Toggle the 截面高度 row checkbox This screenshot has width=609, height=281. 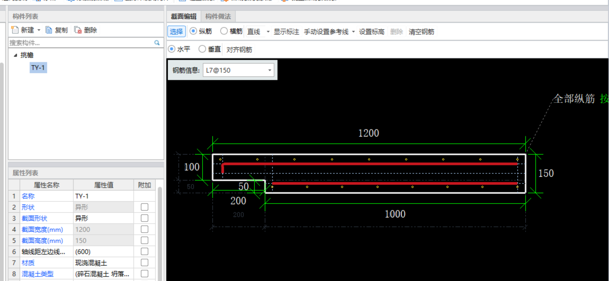tap(144, 240)
